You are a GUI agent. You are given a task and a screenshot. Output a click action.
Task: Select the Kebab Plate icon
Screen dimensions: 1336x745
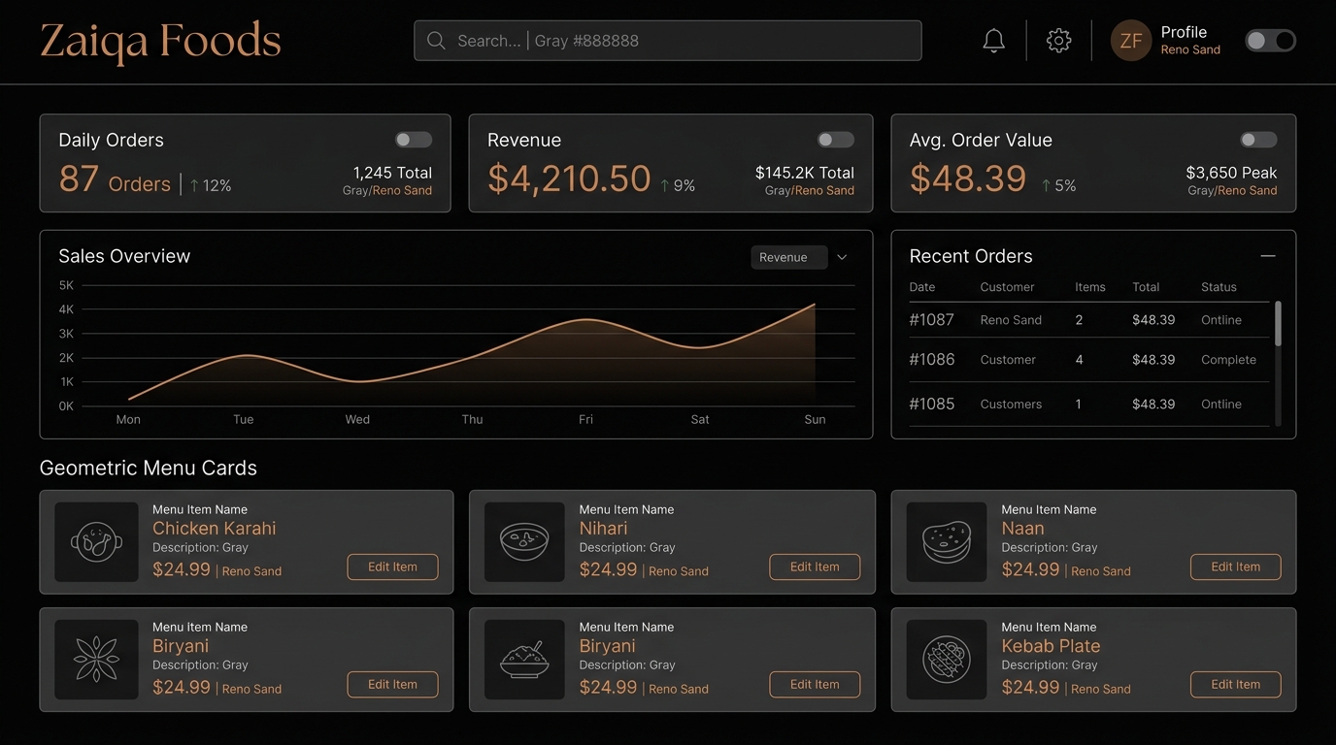[947, 660]
